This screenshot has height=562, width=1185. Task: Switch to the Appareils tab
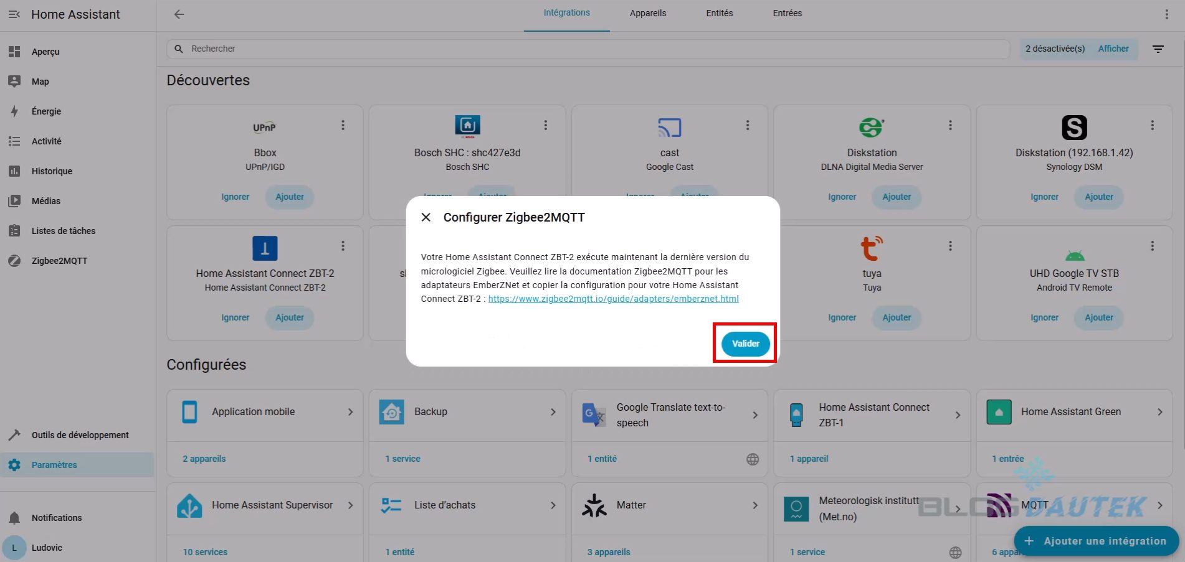coord(647,13)
